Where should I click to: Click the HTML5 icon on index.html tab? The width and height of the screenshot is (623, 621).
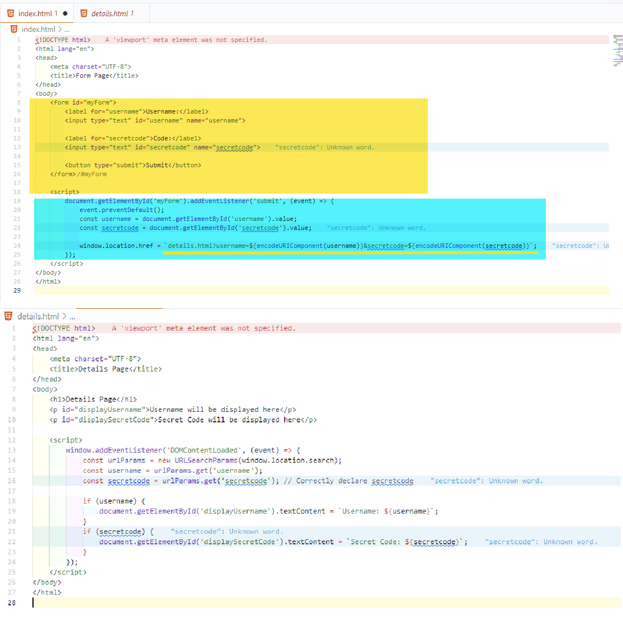(x=11, y=13)
